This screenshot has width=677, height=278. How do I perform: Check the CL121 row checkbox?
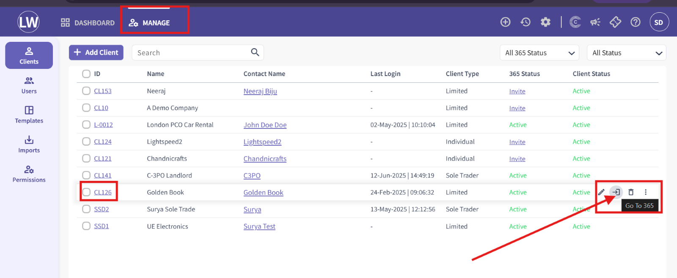tap(86, 158)
